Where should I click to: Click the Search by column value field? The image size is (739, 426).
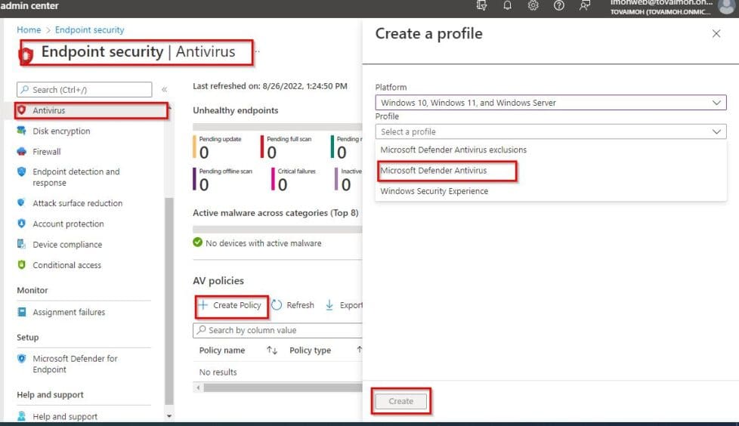point(277,330)
